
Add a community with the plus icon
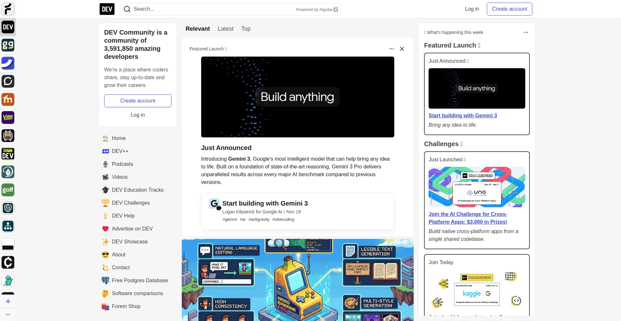tap(8, 301)
